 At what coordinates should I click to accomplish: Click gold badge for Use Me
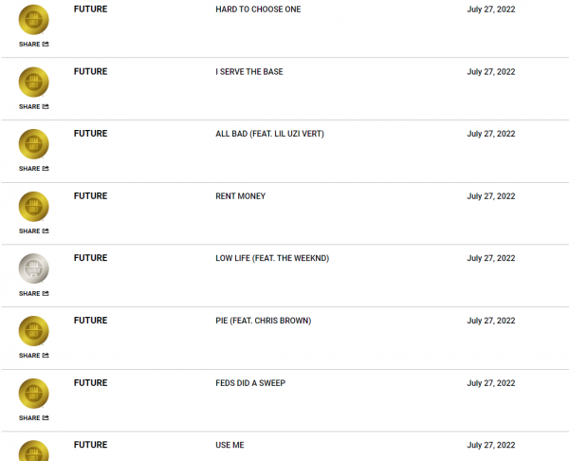pos(34,451)
